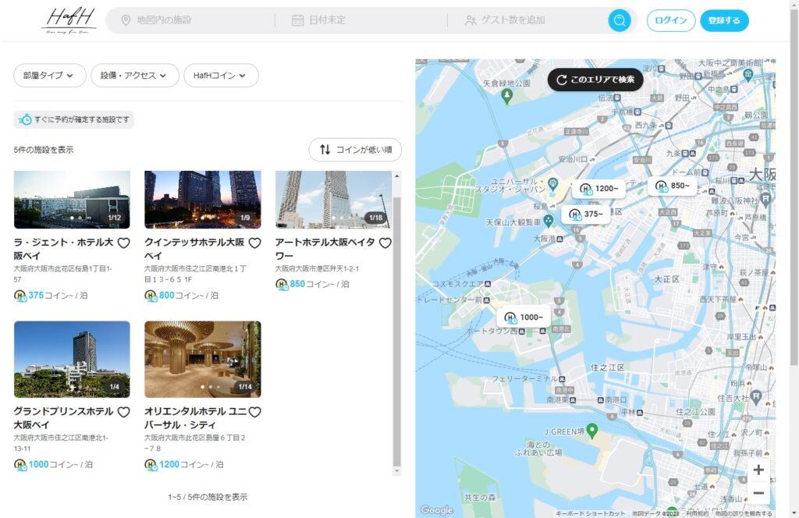Click the listing scrollbar up arrow
This screenshot has height=518, width=799.
[397, 176]
